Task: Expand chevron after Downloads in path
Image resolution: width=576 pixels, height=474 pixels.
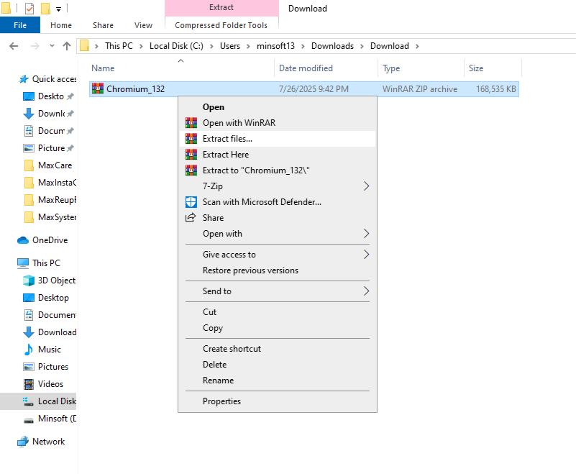Action: tap(362, 46)
